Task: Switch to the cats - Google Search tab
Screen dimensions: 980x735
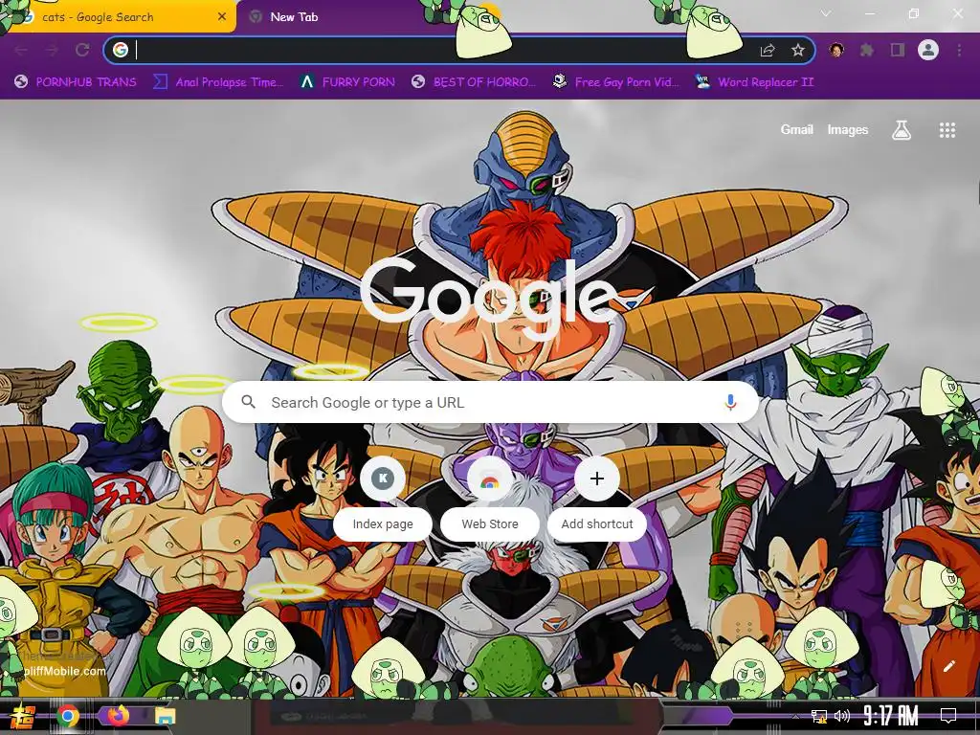Action: pos(119,17)
